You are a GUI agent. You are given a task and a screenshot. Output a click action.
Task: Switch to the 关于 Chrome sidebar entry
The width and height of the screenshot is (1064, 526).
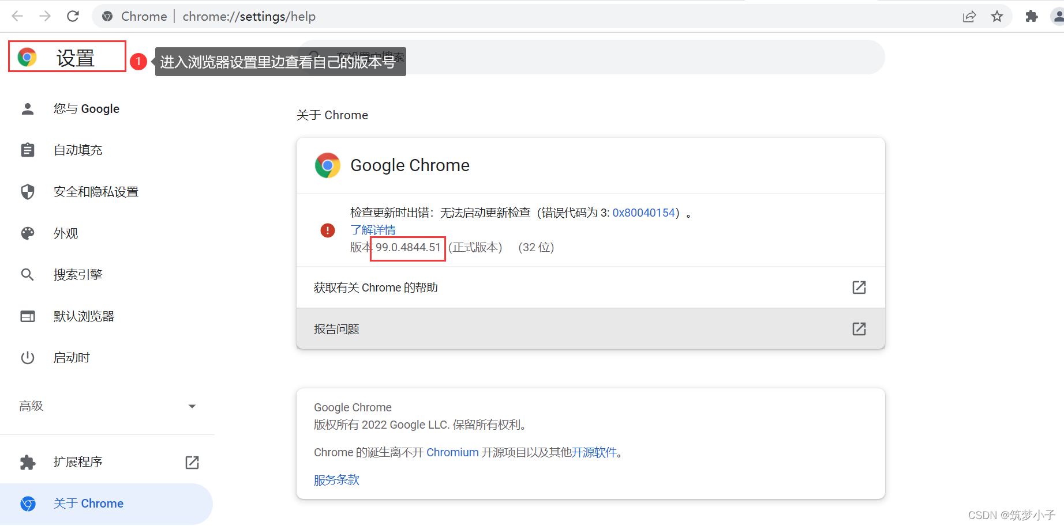pyautogui.click(x=88, y=503)
